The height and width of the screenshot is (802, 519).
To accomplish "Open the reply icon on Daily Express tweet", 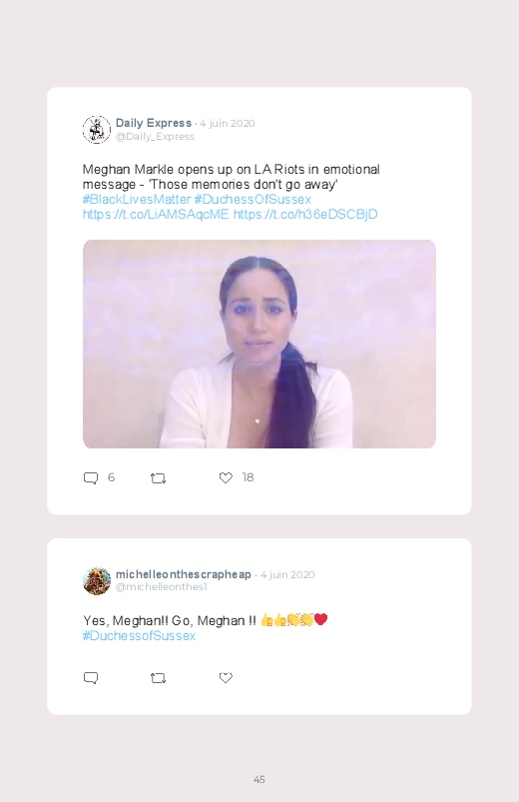I will [x=91, y=478].
